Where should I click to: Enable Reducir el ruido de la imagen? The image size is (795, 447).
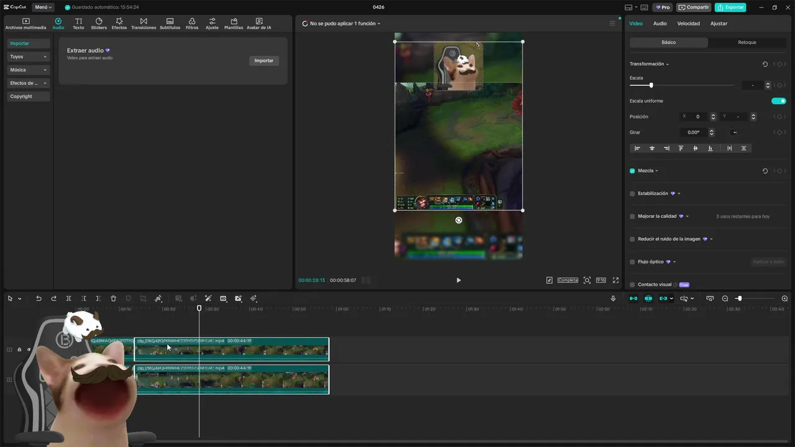(632, 239)
